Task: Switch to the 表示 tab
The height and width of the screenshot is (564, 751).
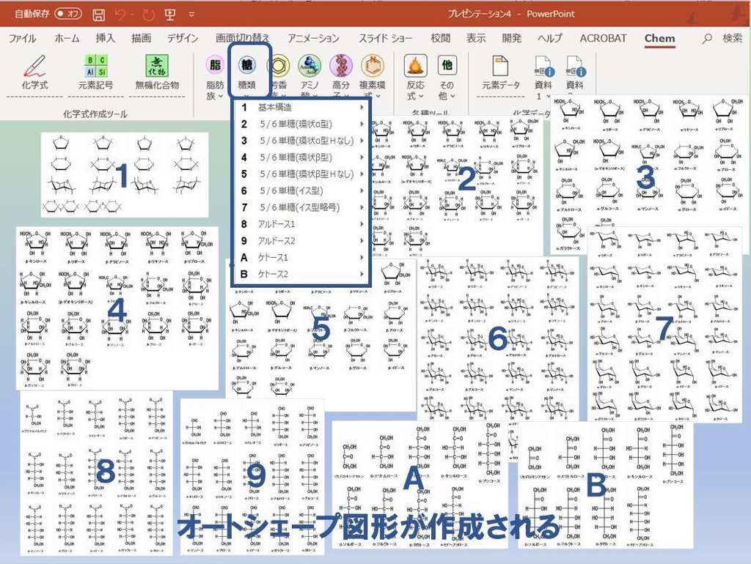Action: pos(476,38)
